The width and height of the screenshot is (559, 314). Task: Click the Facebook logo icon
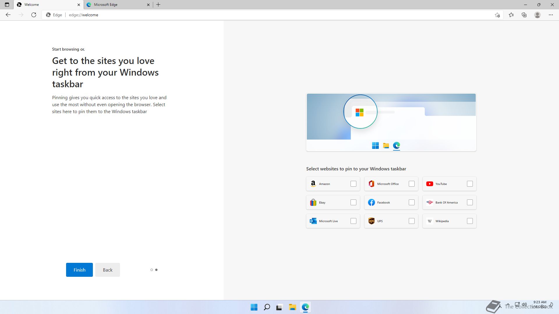[x=372, y=202]
